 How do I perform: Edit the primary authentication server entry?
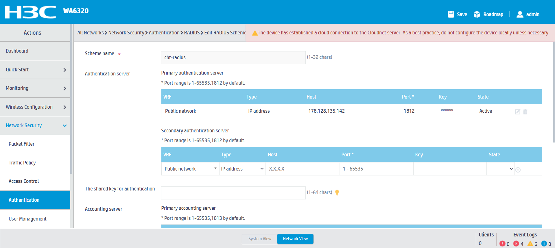[x=517, y=112]
